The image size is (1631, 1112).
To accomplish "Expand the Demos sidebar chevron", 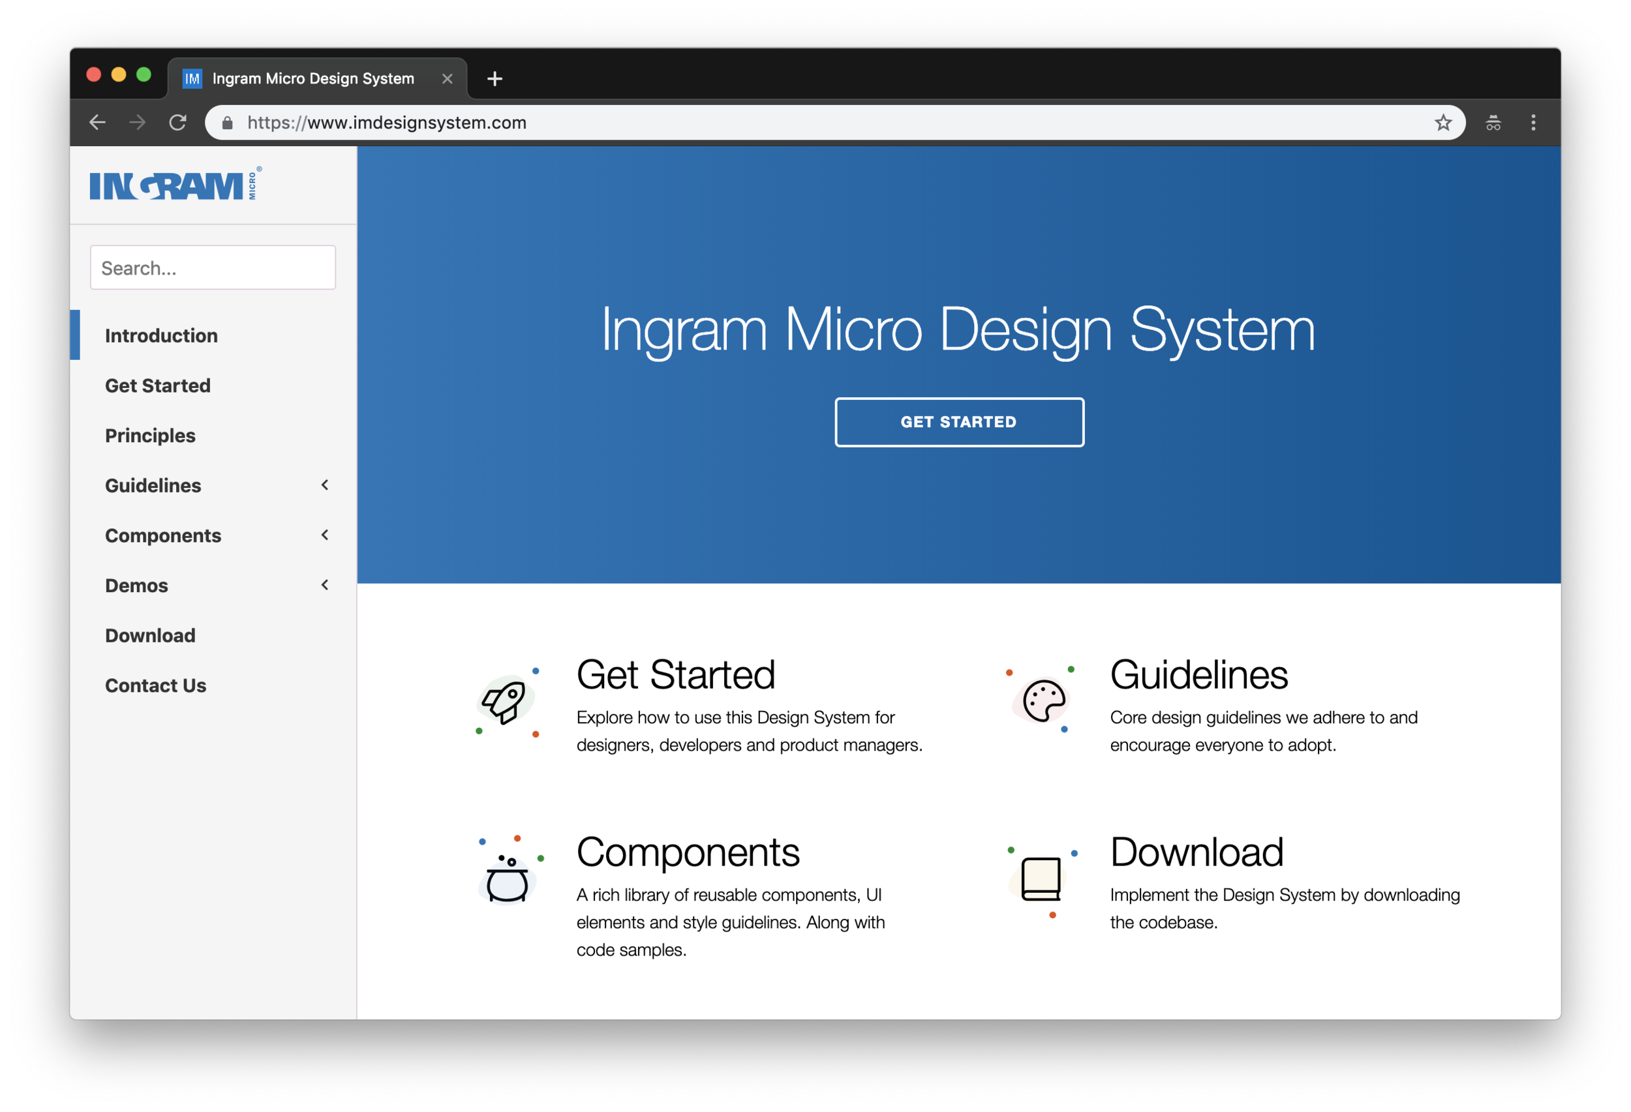I will (325, 584).
